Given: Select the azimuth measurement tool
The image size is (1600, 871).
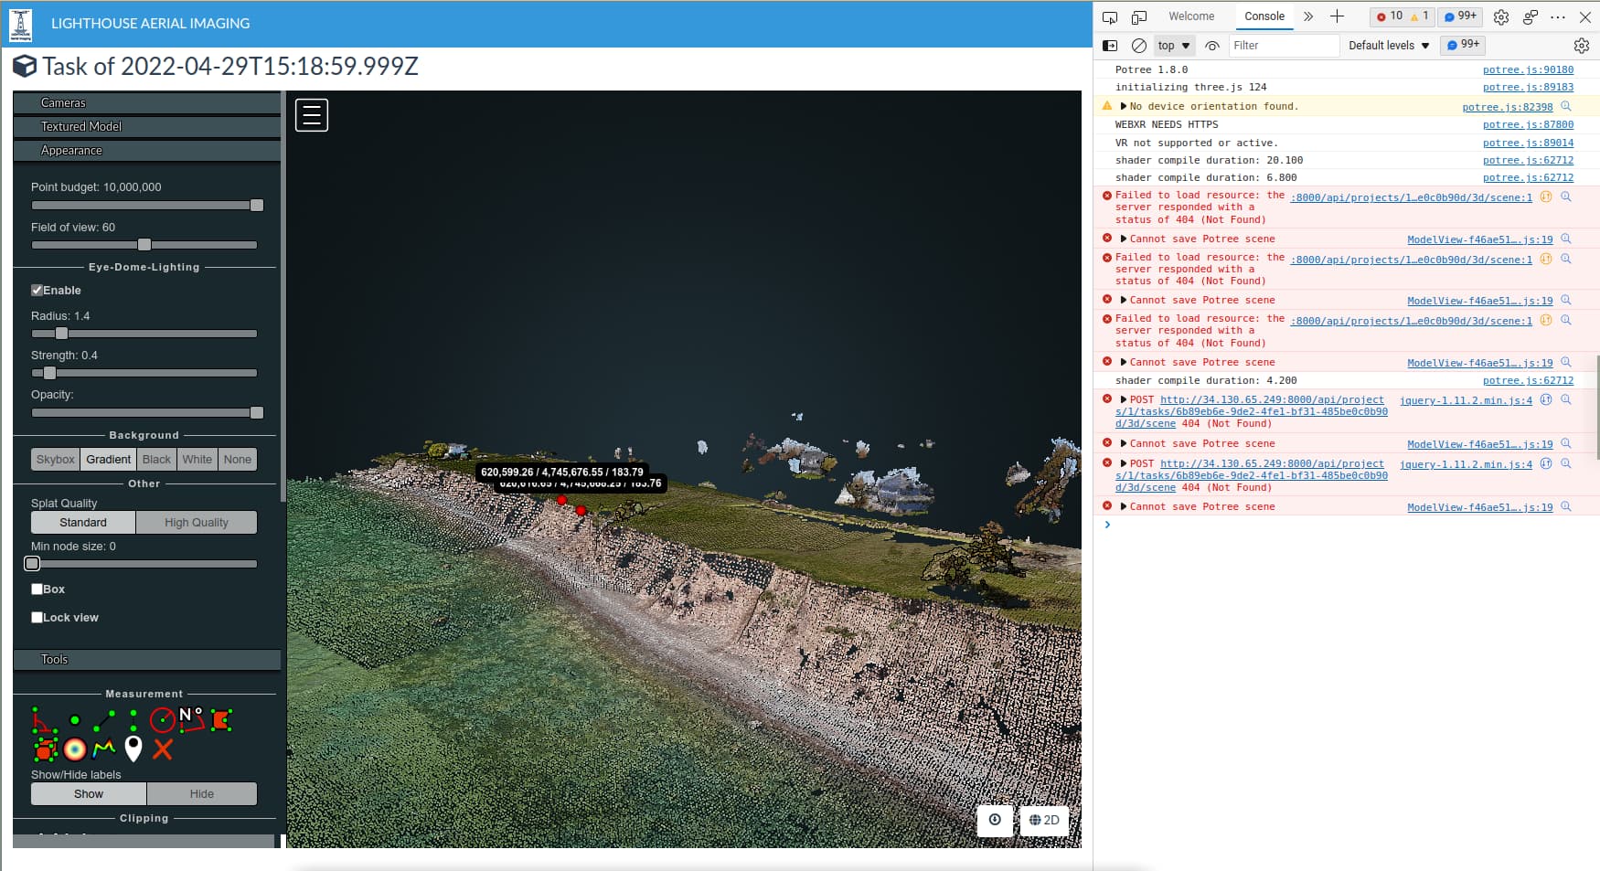Looking at the screenshot, I should (192, 720).
